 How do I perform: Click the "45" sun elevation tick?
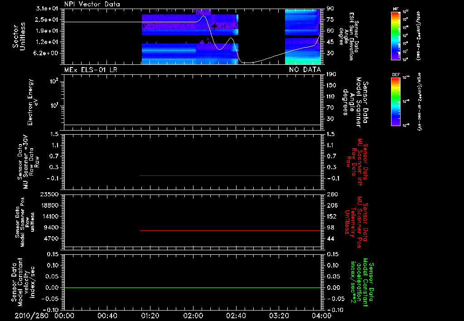click(330, 42)
